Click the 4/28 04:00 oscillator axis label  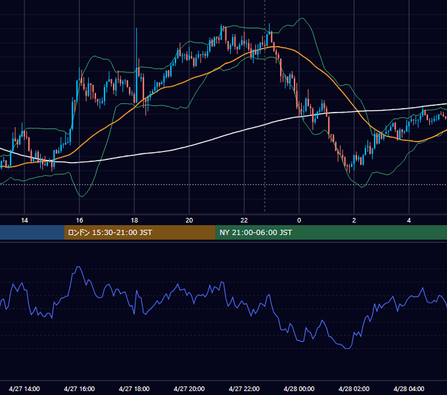(409, 388)
